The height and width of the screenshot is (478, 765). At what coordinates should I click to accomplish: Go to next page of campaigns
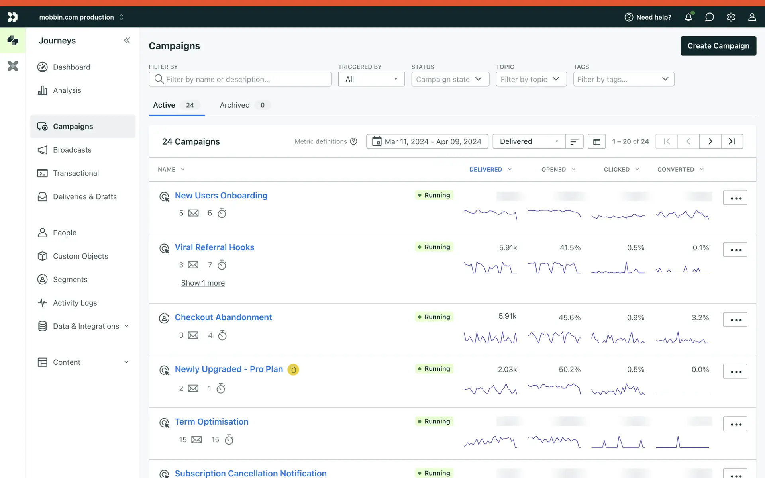(x=710, y=141)
